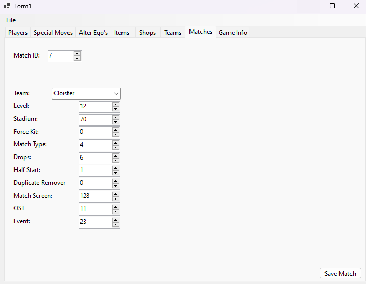
Task: Minimize the Form1 window
Action: [309, 6]
